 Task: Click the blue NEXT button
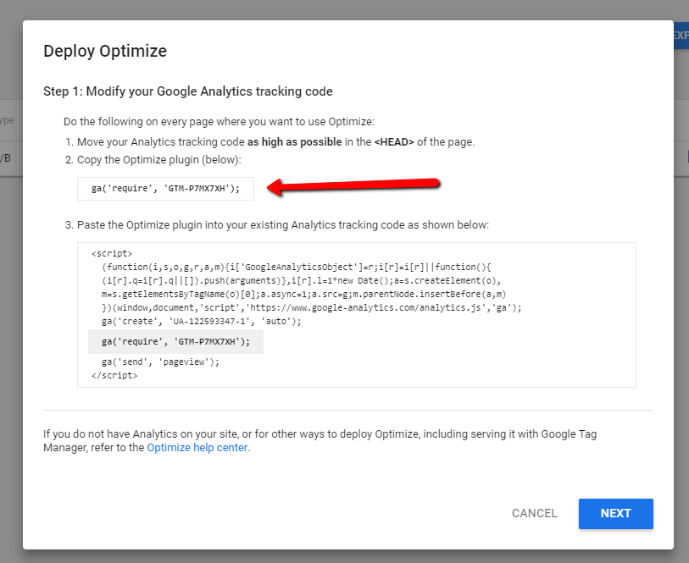point(615,513)
